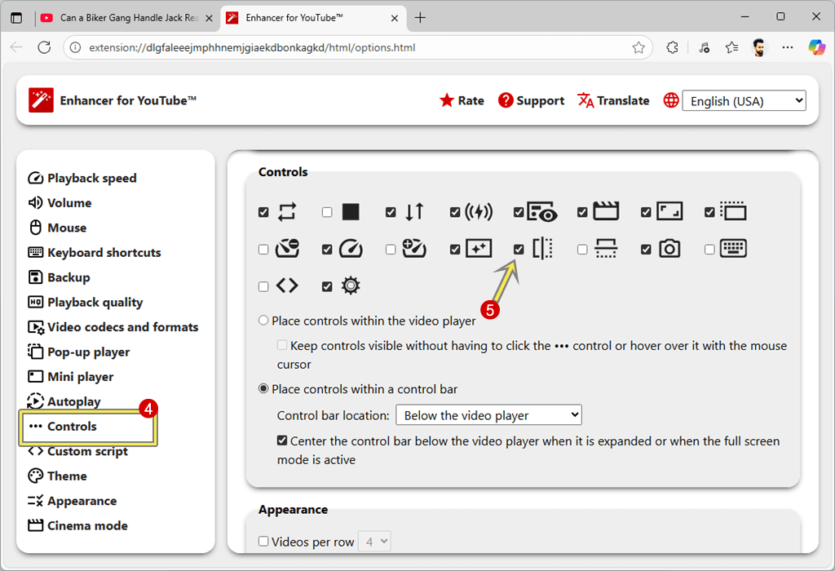Open the browser profile avatar
Screen dimensions: 835x571
[759, 47]
